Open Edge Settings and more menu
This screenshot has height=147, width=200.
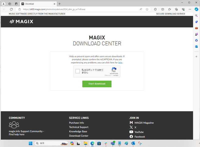pos(190,9)
